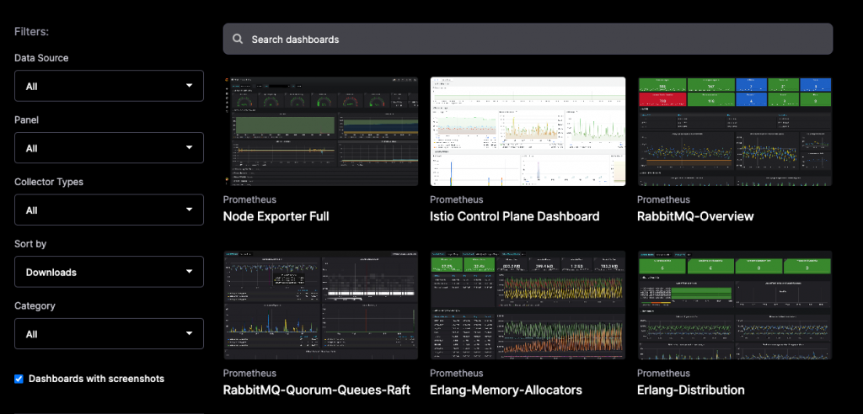Click Prometheus label above RabbitMQ-Quorum-Queues-Raft
Screen dimensions: 863x414
(249, 374)
